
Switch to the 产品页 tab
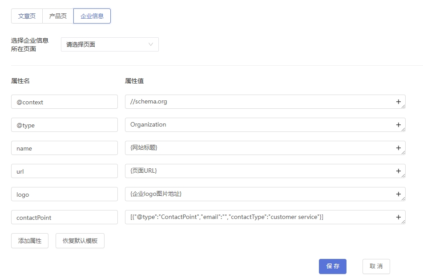tap(58, 16)
